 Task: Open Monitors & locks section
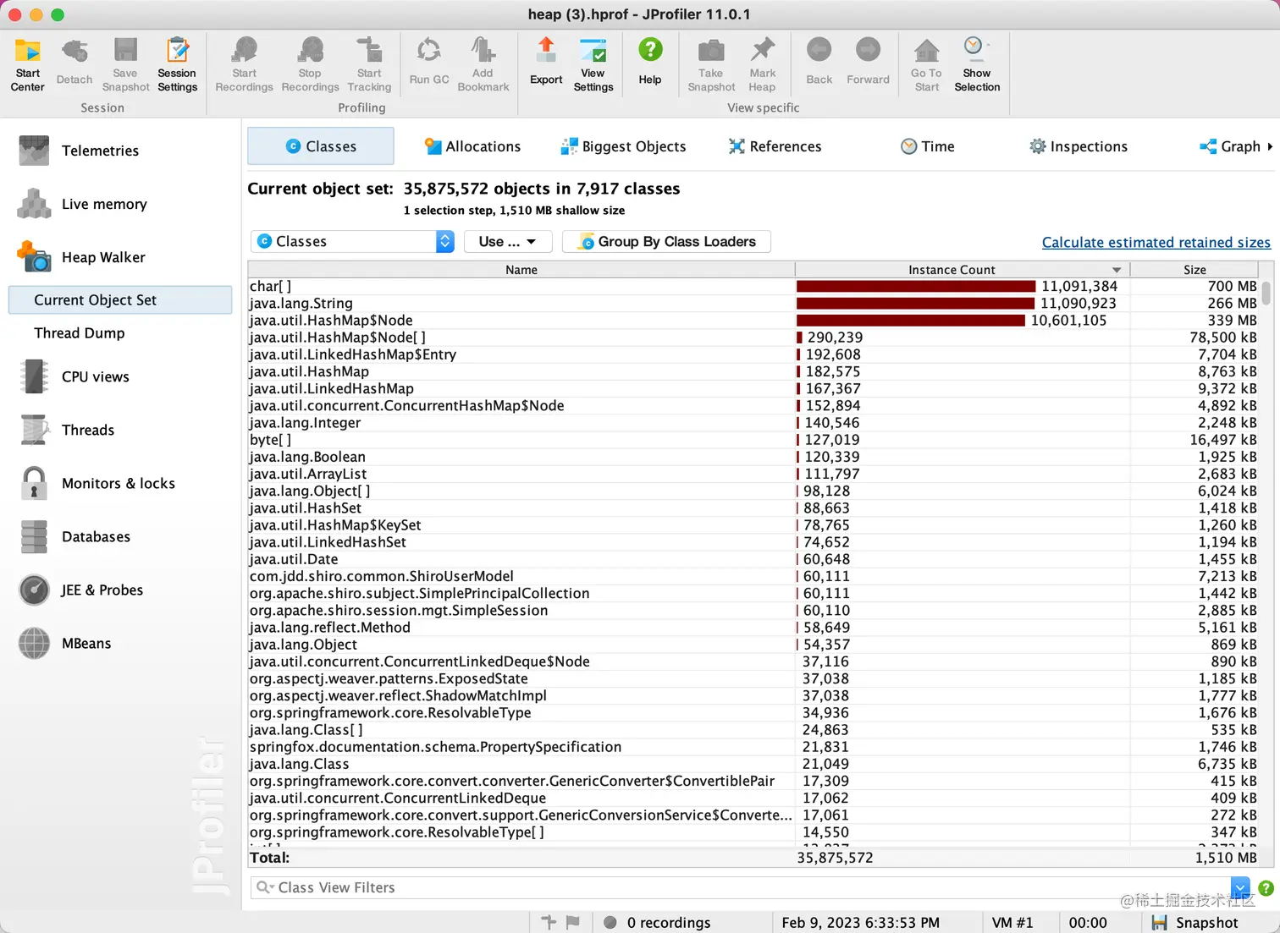tap(120, 483)
